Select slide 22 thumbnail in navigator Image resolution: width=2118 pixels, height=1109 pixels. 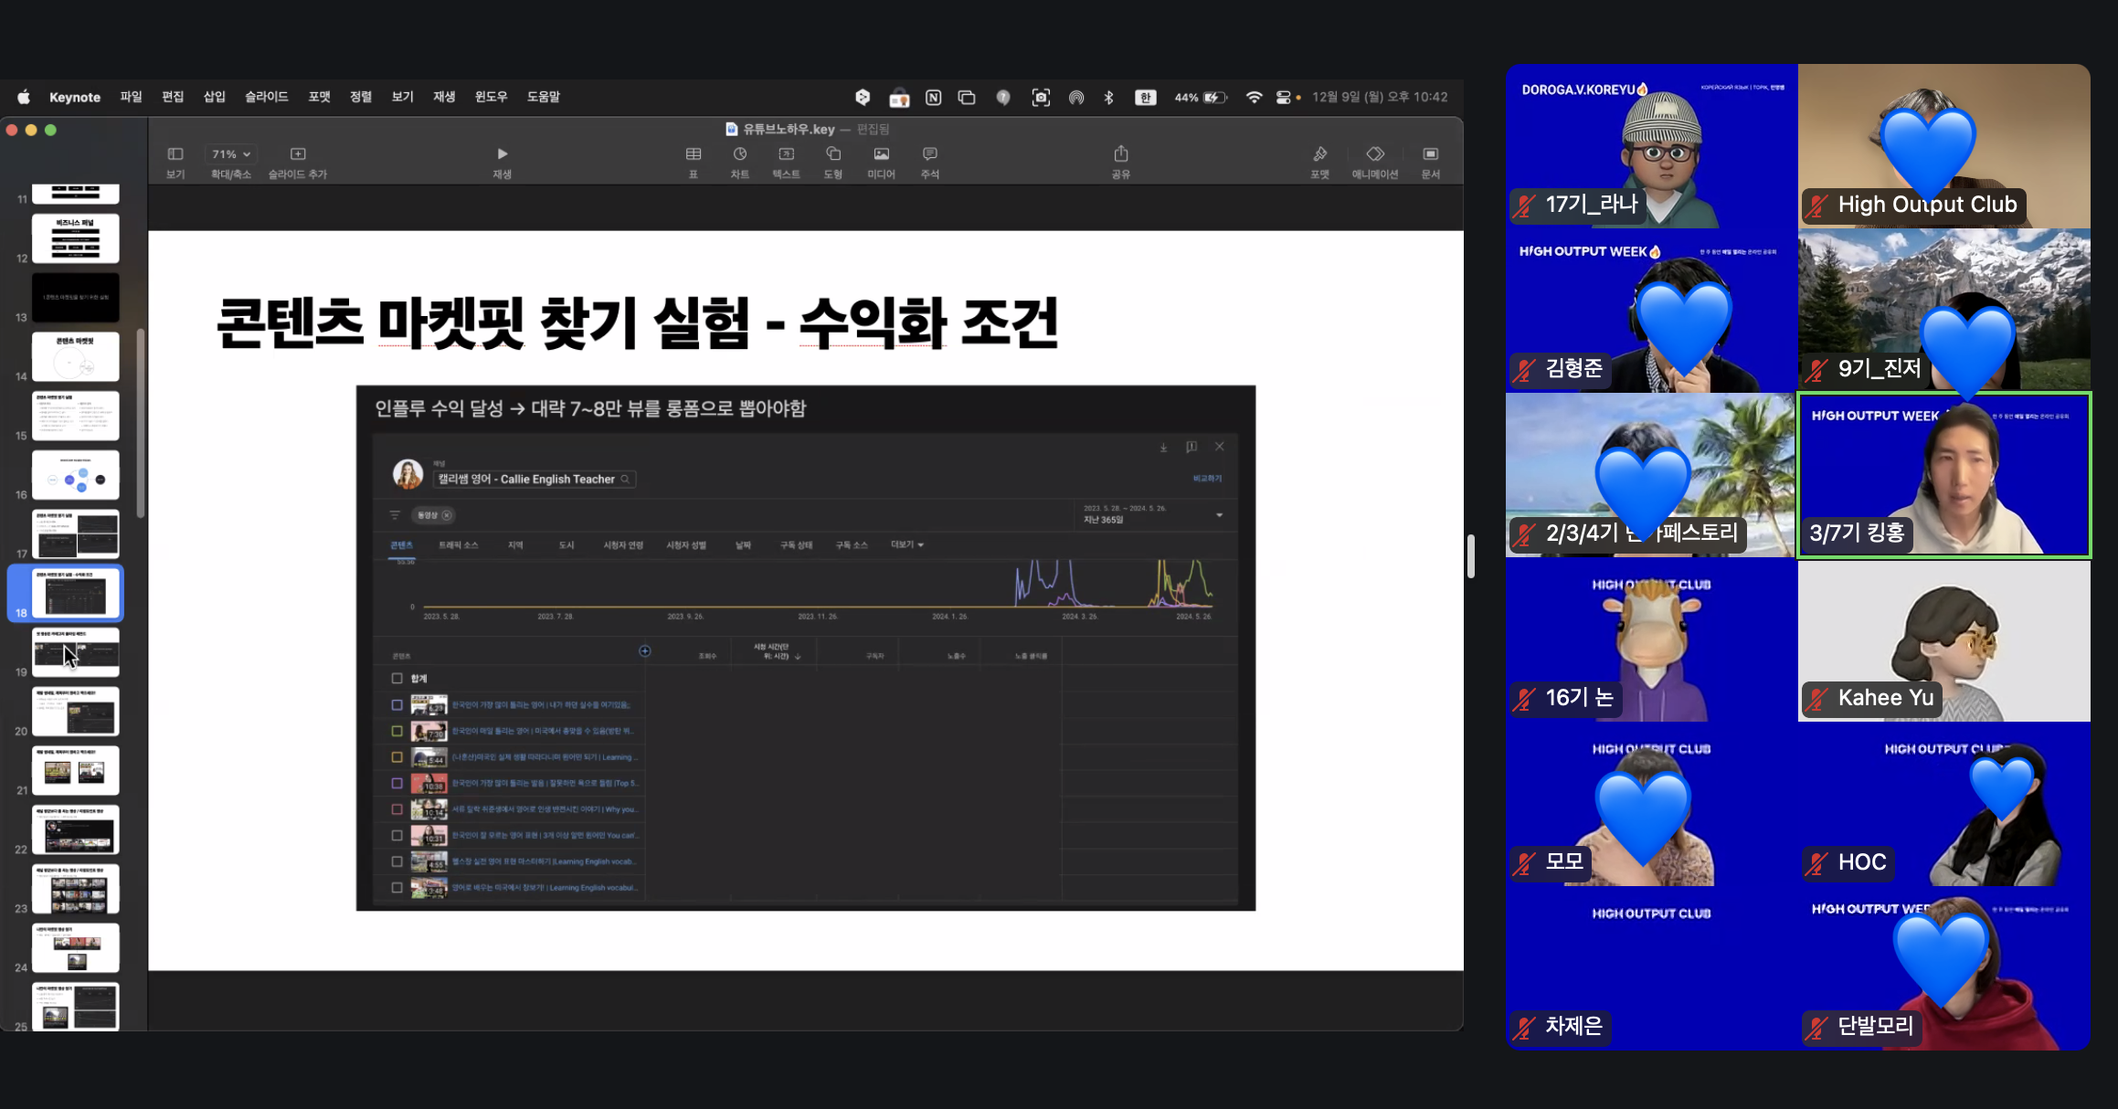pos(76,829)
